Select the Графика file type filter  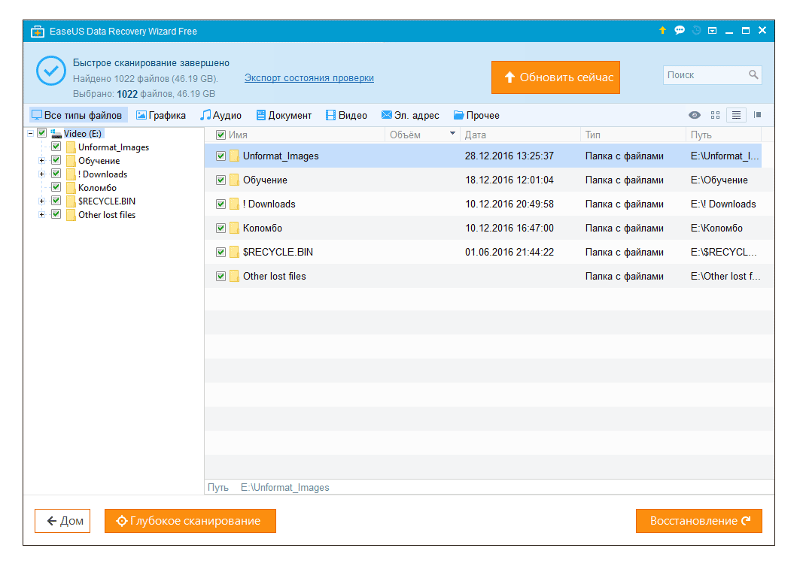[161, 115]
